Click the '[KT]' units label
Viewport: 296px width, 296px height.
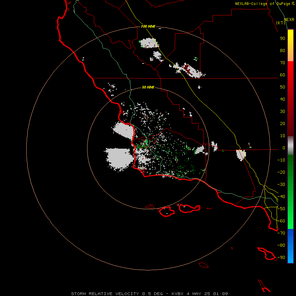coord(281,23)
